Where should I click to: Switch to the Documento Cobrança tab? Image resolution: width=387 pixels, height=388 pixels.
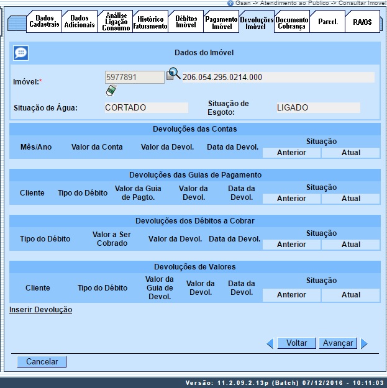tap(291, 22)
